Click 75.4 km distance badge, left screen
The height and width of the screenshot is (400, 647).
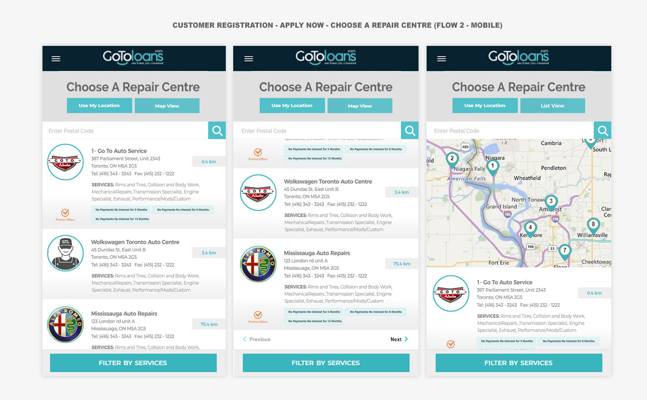pyautogui.click(x=209, y=324)
